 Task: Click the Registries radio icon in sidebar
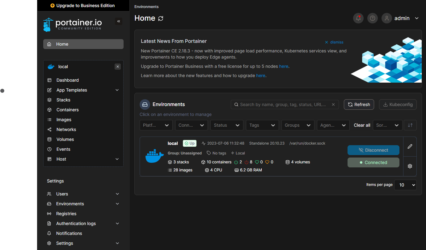tap(49, 214)
